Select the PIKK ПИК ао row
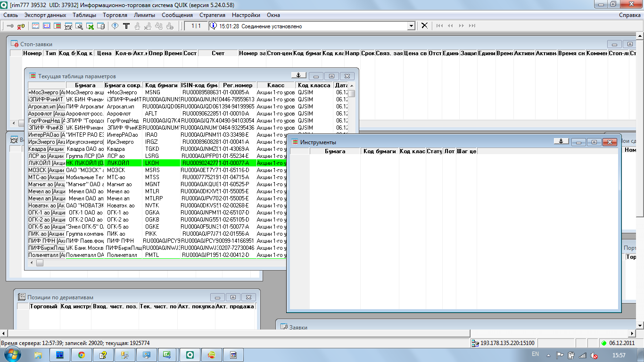The height and width of the screenshot is (362, 644). [157, 233]
